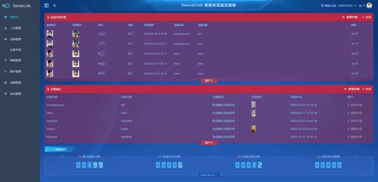Select 考勤管理 menu label
378x182 pixels.
[15, 83]
